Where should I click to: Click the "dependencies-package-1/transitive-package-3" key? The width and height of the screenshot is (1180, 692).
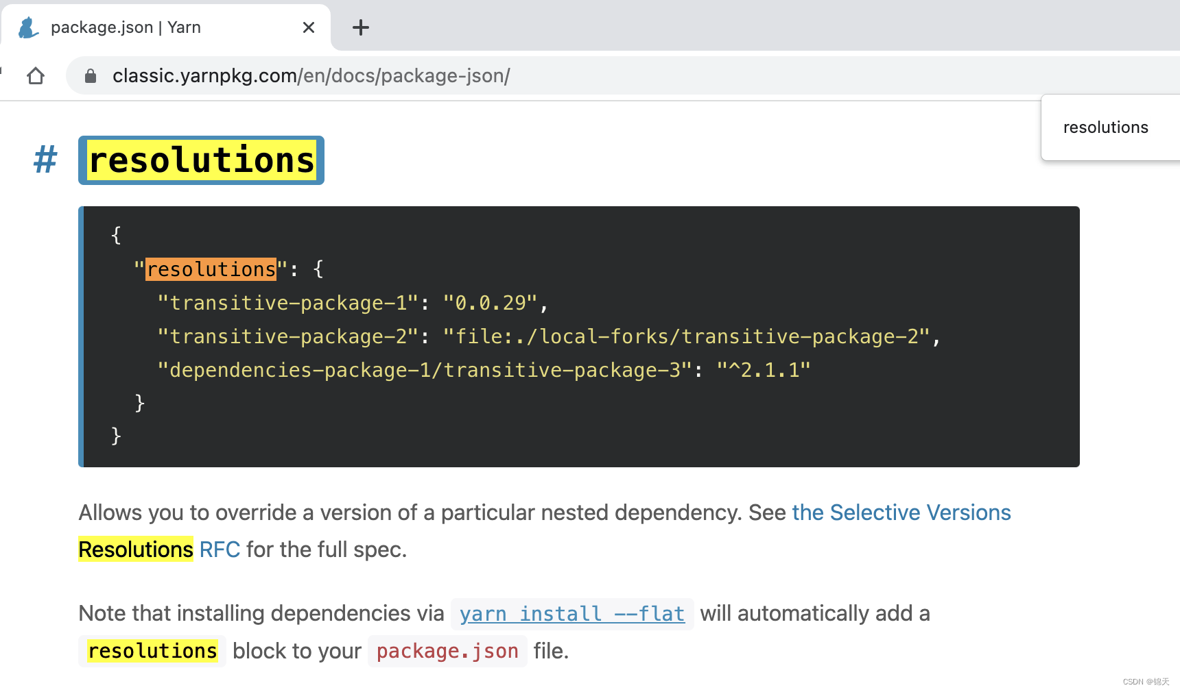pos(425,370)
